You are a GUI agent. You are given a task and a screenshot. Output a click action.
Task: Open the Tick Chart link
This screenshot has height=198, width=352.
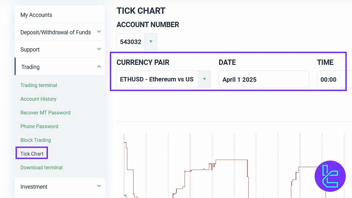click(x=32, y=154)
